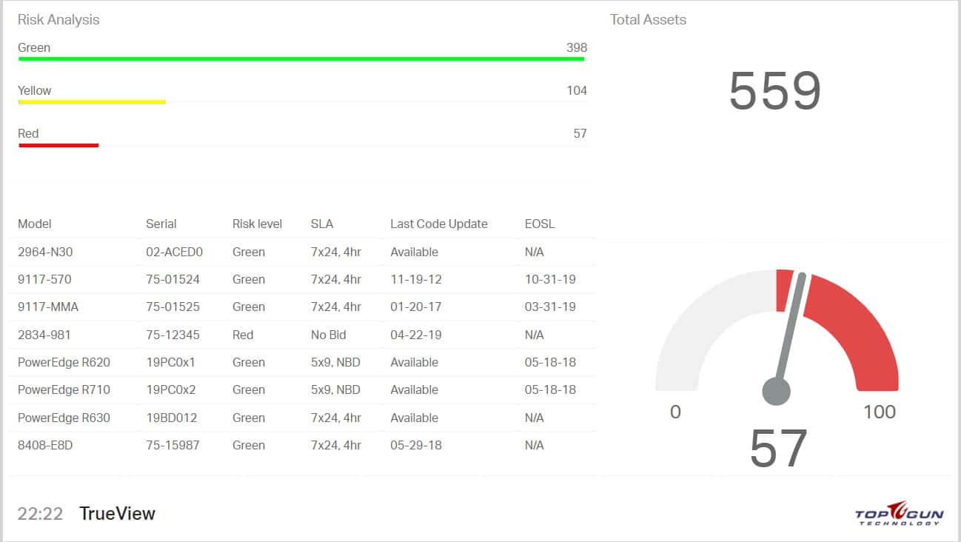
Task: Sort table by Serial column header
Action: (x=161, y=224)
